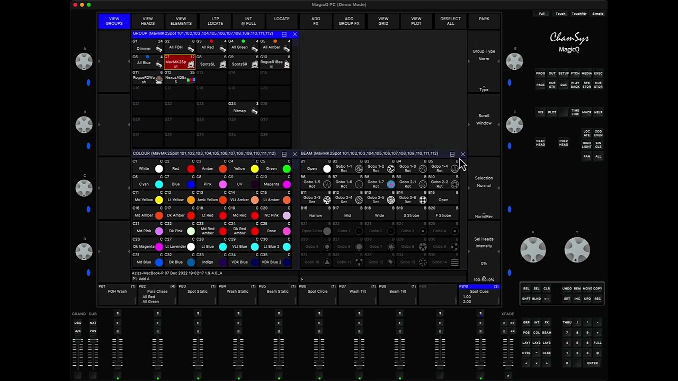
Task: Click encoder wheel X
Action: pos(533,250)
